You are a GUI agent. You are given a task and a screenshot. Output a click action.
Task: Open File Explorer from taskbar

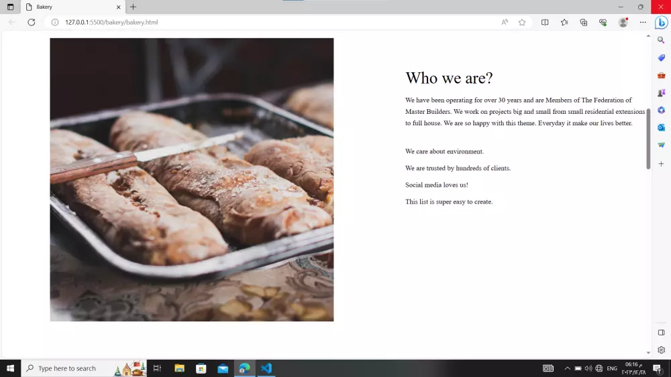click(x=179, y=368)
